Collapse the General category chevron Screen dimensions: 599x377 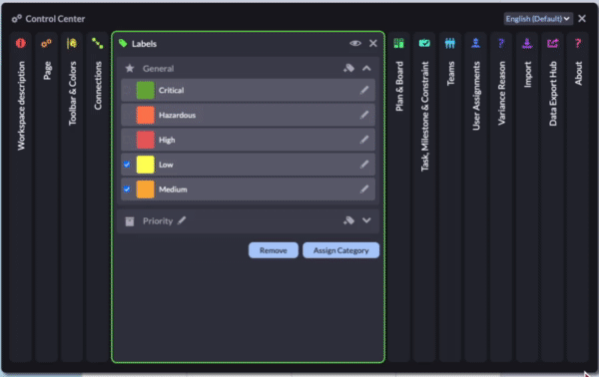[x=366, y=68]
